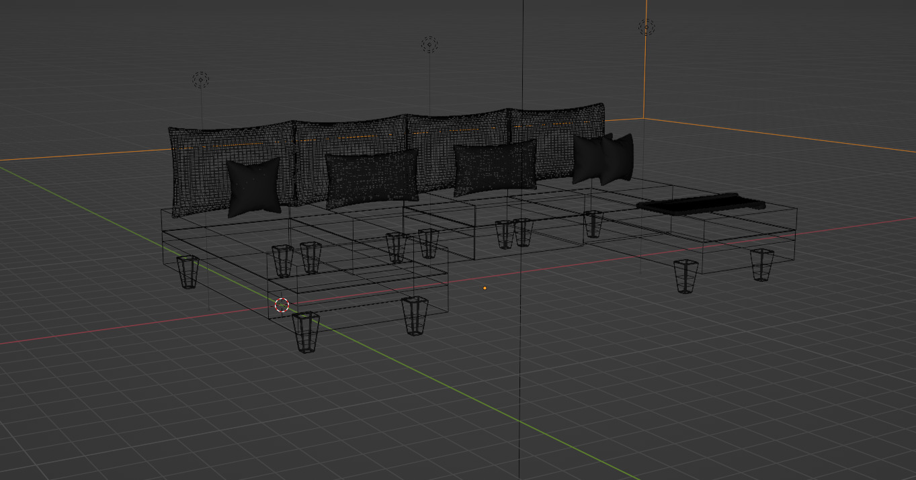
Task: Select the front-right leg of chaise extension
Action: (x=415, y=316)
